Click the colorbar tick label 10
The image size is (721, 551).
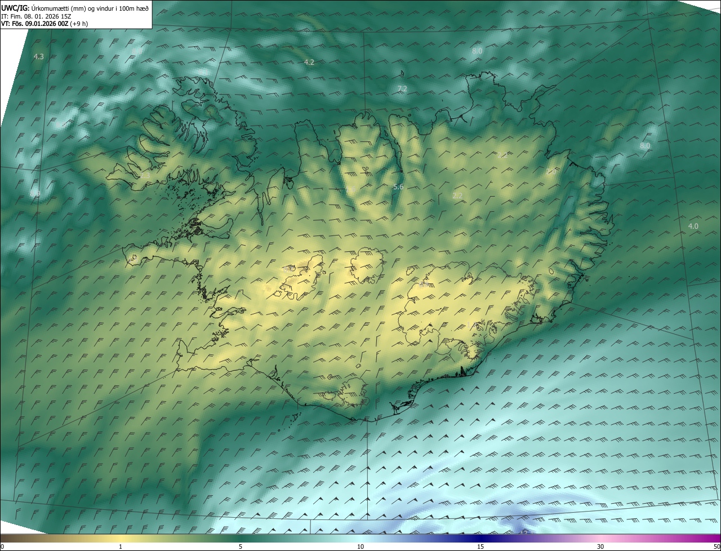click(360, 547)
